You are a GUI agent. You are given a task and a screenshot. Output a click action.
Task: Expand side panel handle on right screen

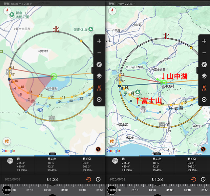pos(197,70)
